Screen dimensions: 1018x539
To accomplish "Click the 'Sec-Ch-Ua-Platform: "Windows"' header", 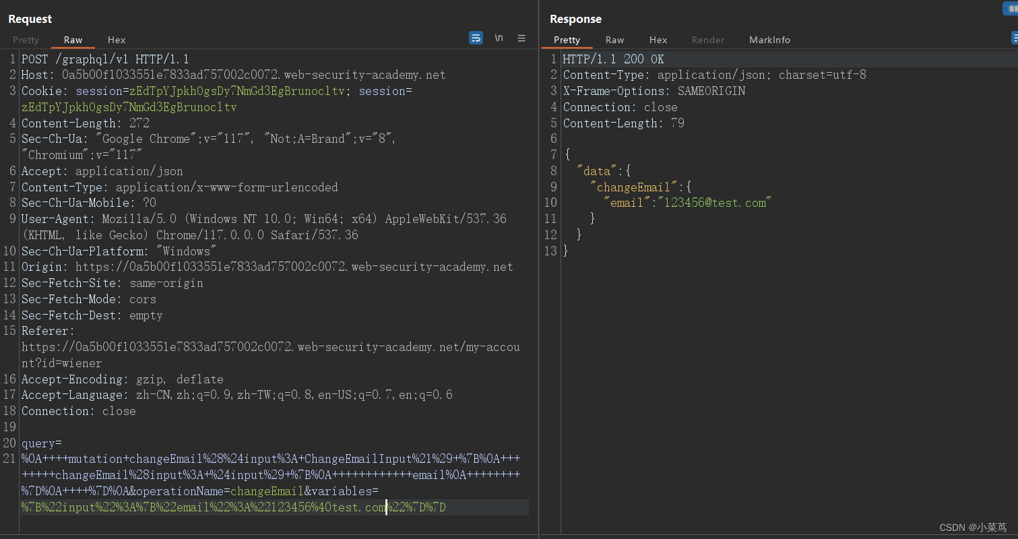I will tap(119, 251).
